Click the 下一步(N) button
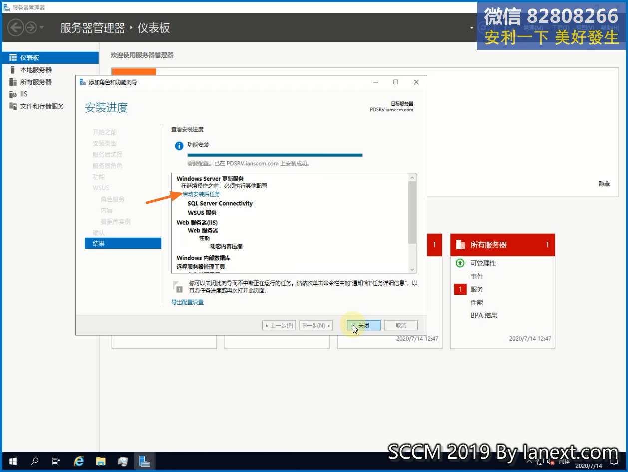 click(315, 325)
